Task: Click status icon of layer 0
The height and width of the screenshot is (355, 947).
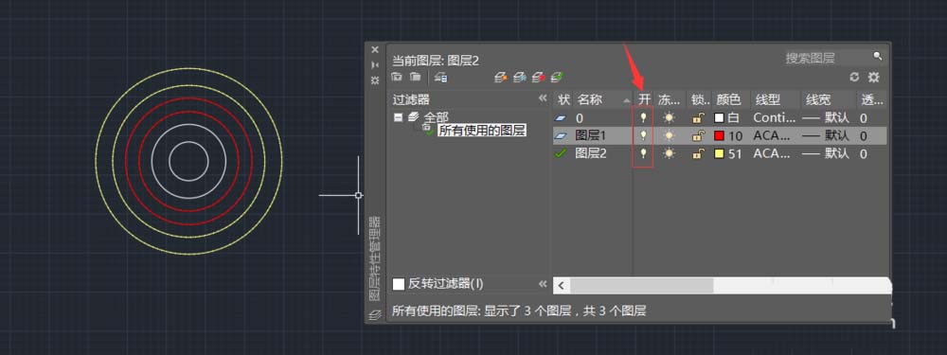Action: (x=561, y=118)
